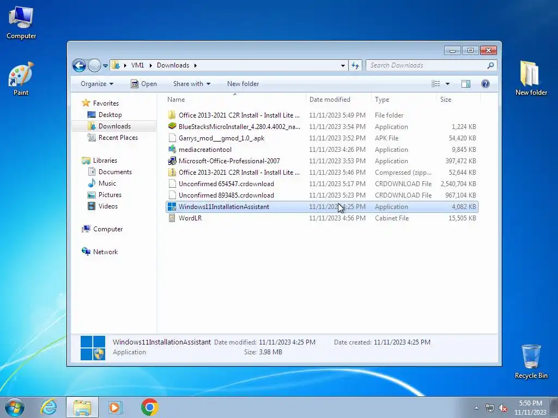Launch Google Chrome from taskbar
Image resolution: width=558 pixels, height=418 pixels.
click(x=149, y=407)
